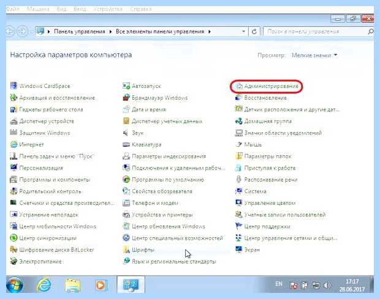
Task: Open the Администрирование link
Action: point(271,86)
